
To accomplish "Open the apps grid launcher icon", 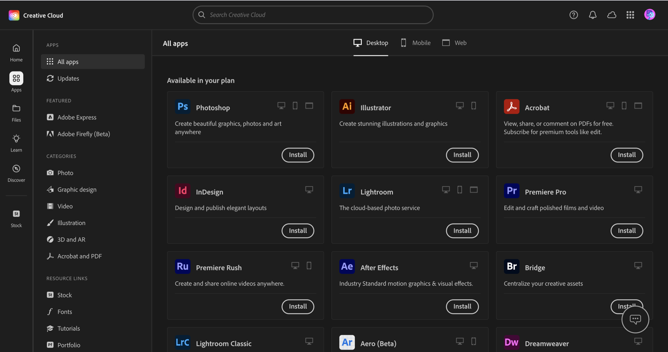I will coord(630,15).
